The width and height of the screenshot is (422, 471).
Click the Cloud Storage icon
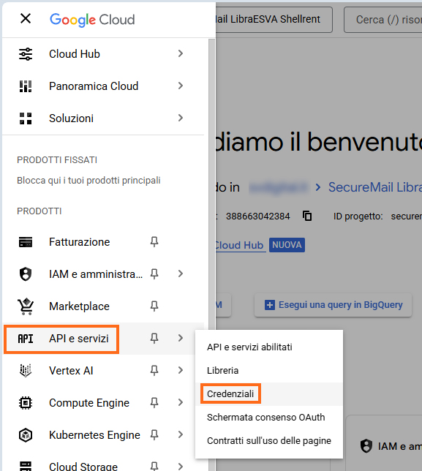pyautogui.click(x=26, y=466)
